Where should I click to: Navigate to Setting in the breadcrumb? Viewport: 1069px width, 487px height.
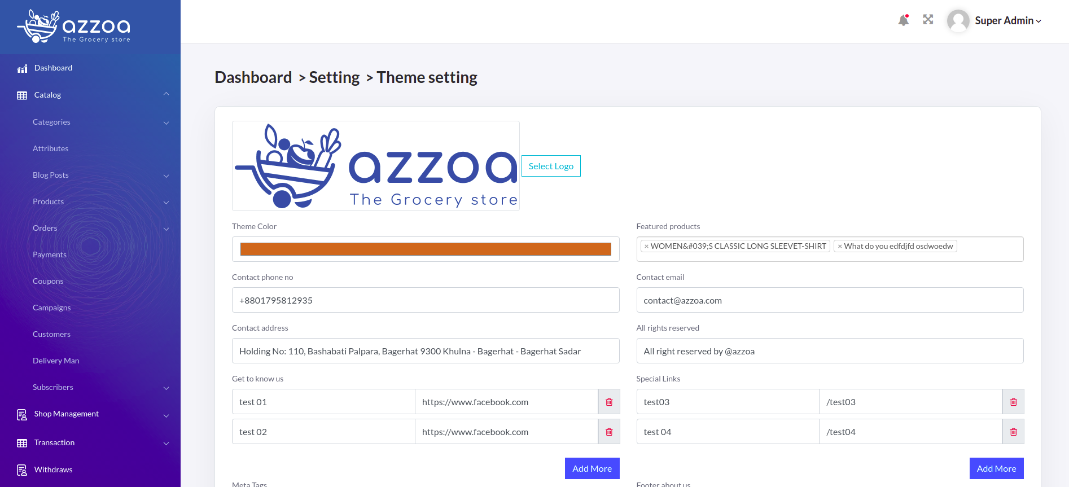(334, 77)
